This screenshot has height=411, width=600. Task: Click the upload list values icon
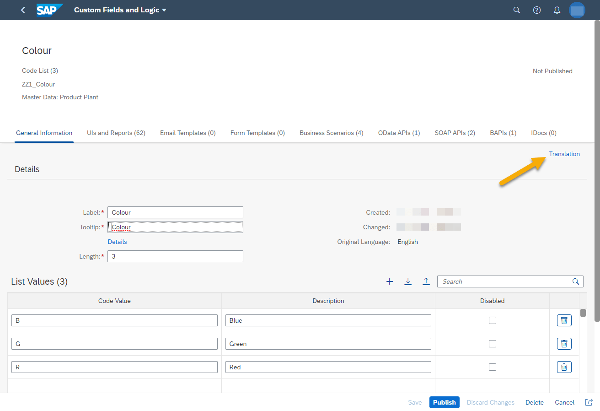(x=426, y=281)
